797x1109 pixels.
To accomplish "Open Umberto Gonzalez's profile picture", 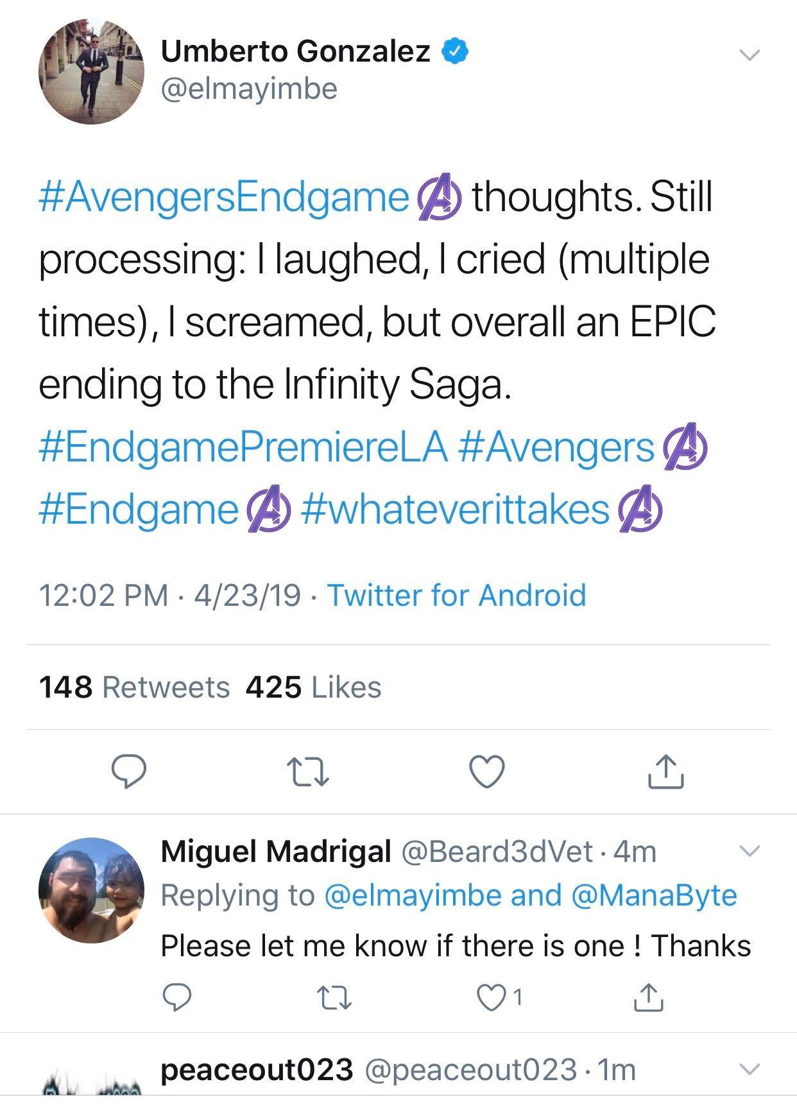I will pyautogui.click(x=91, y=72).
